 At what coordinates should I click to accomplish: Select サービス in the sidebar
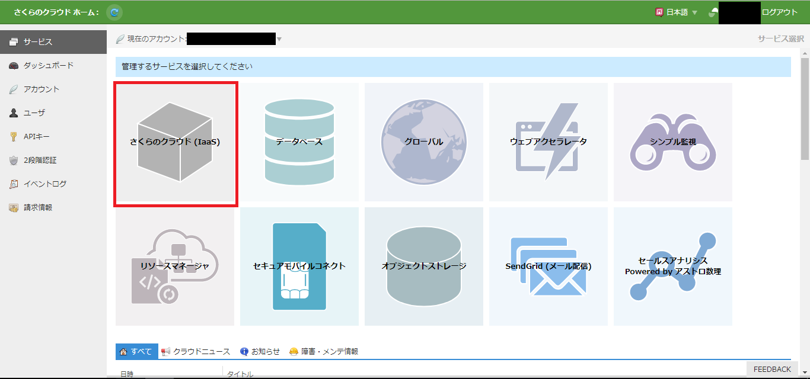coord(53,42)
